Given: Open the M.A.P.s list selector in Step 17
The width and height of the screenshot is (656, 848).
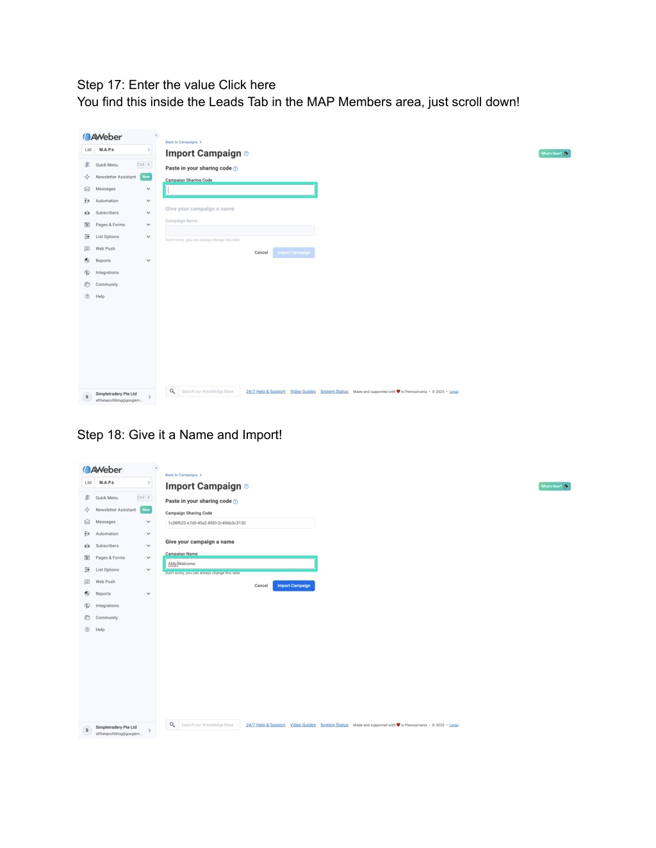Looking at the screenshot, I should tap(117, 150).
